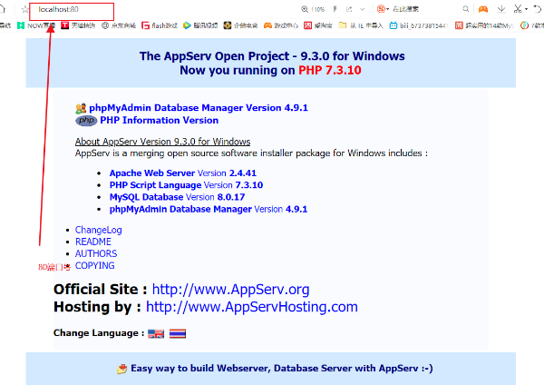Open the PHP Script Language link
544x385 pixels.
tap(186, 185)
